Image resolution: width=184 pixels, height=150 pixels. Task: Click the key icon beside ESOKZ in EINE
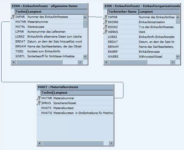[x=105, y=27]
